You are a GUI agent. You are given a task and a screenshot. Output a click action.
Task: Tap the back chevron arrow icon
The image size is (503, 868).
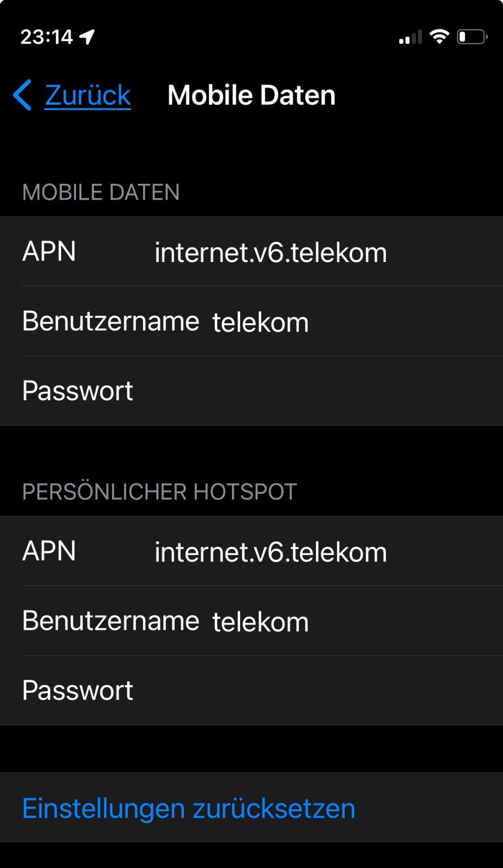coord(23,95)
